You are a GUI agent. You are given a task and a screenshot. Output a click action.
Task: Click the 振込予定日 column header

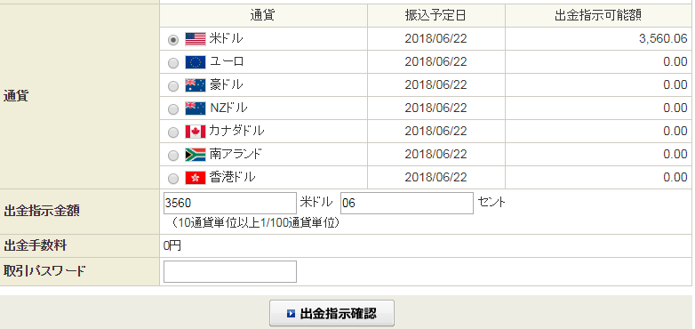435,15
